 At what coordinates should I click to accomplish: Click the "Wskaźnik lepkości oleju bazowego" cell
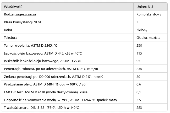(39, 61)
